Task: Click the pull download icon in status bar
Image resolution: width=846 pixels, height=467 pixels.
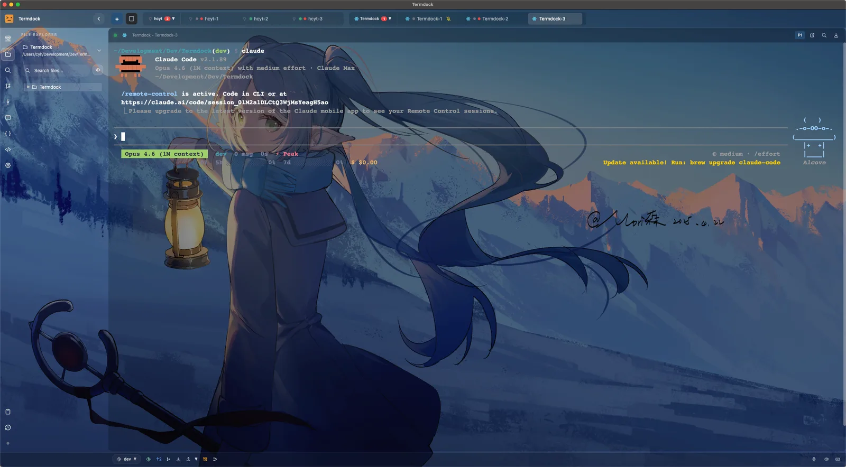Action: click(178, 459)
